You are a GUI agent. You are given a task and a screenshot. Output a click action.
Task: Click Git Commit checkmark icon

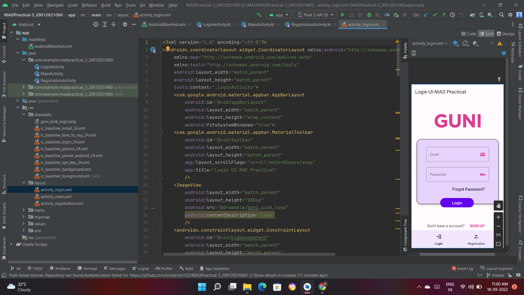coord(435,15)
